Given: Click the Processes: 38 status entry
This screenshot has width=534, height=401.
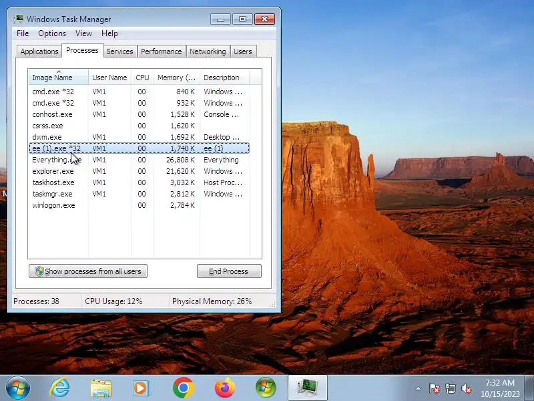Looking at the screenshot, I should [37, 301].
